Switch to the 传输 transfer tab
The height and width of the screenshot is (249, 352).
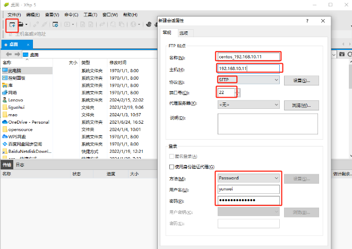tap(7, 165)
